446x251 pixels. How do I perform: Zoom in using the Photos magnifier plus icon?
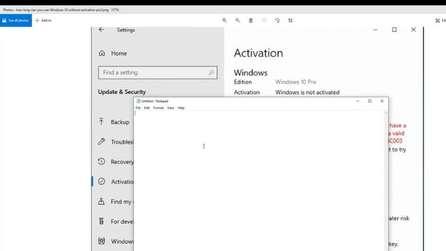224,20
